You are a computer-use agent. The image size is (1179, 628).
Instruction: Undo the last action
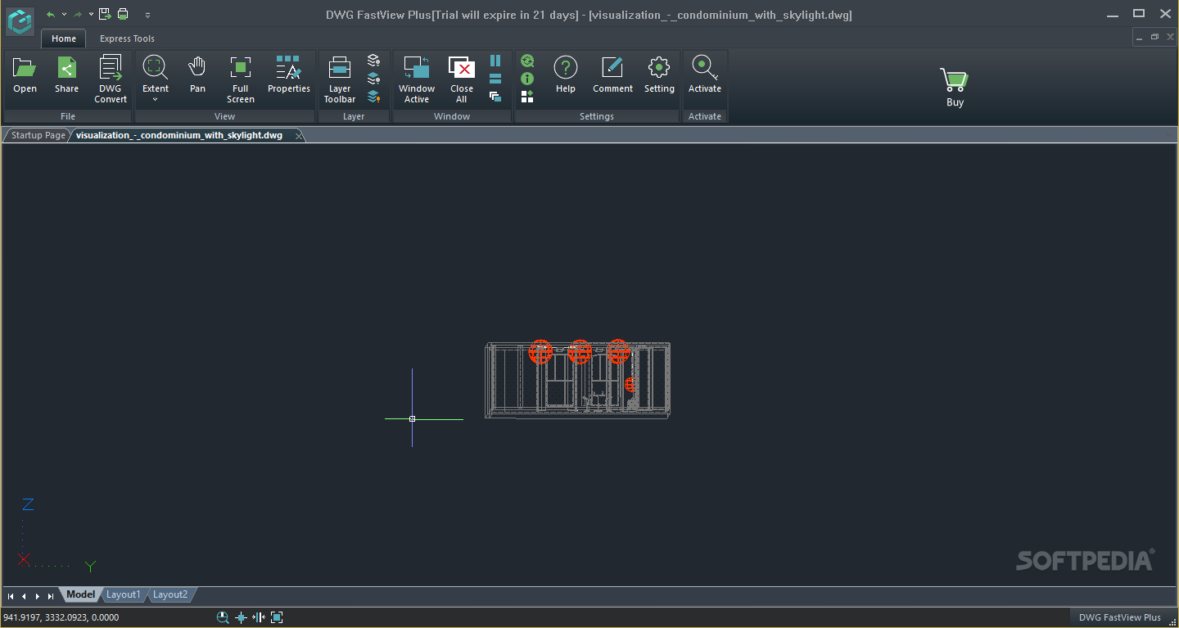(51, 14)
